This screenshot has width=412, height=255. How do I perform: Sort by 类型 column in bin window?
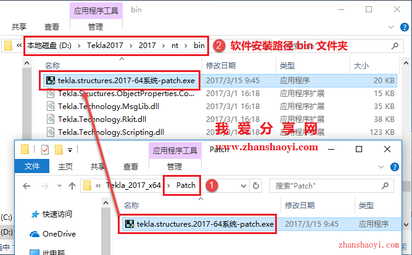[287, 65]
